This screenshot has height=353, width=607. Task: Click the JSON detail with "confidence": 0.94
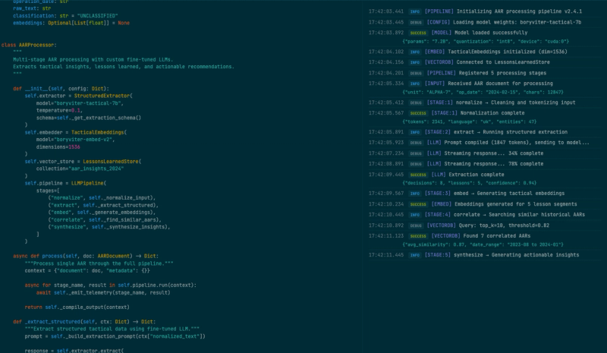(470, 183)
